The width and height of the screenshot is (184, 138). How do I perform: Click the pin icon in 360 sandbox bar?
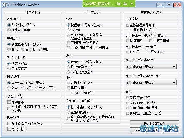(132, 4)
